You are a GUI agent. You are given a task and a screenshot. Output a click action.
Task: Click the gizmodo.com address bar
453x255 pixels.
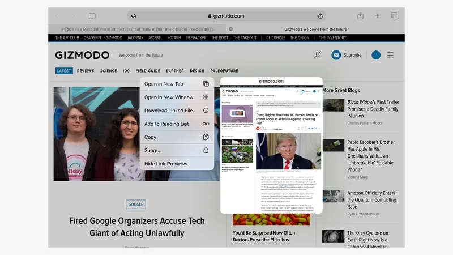226,16
